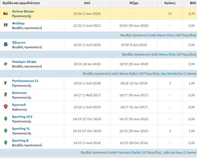
Task: Click the Maccabi Haifa club crest
Action: (x=6, y=64)
